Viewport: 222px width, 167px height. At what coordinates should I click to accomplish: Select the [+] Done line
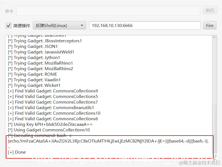(x=17, y=152)
